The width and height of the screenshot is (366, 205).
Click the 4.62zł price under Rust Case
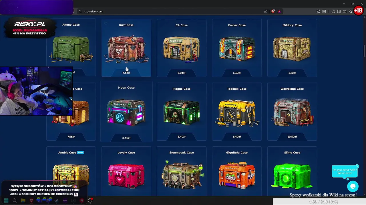click(x=126, y=73)
